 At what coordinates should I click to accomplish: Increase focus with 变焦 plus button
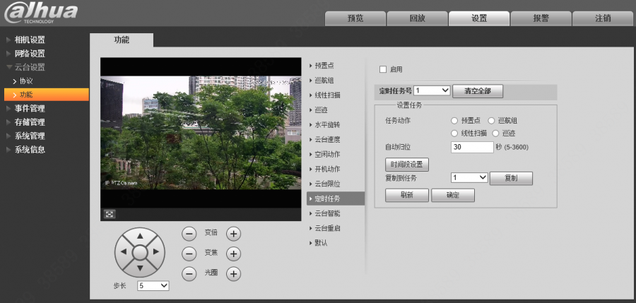(233, 254)
